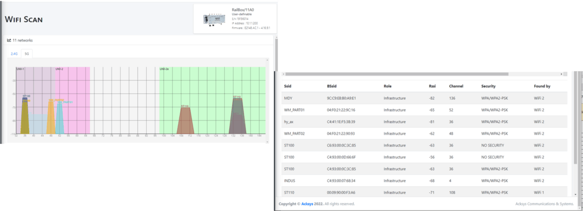This screenshot has height=211, width=583.
Task: Click the ST110 brown signal shape at channel 108
Action: (x=185, y=121)
